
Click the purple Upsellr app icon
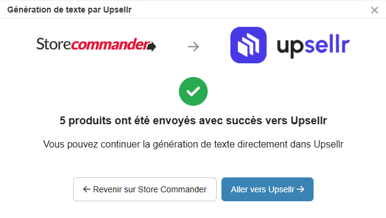pyautogui.click(x=248, y=45)
